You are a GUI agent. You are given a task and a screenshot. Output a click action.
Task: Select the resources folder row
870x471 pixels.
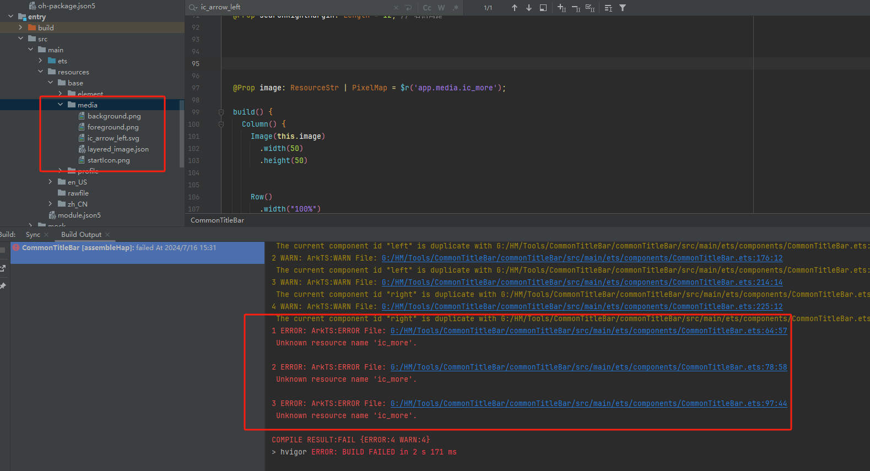pyautogui.click(x=92, y=72)
